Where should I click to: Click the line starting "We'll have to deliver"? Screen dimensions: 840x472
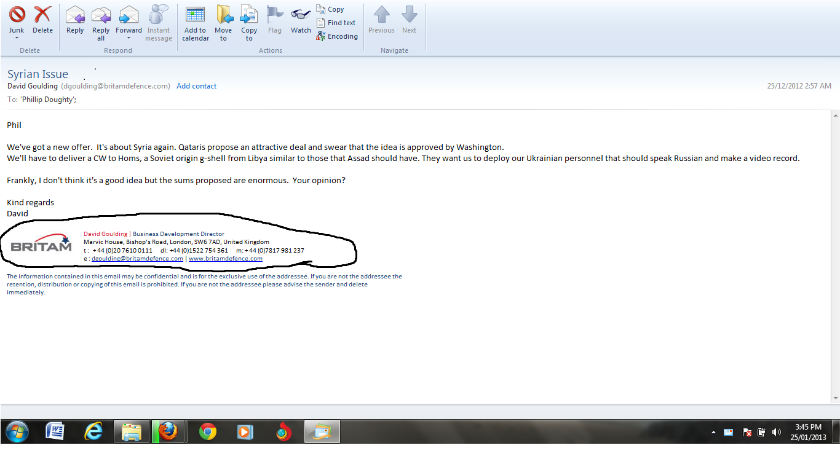[403, 158]
